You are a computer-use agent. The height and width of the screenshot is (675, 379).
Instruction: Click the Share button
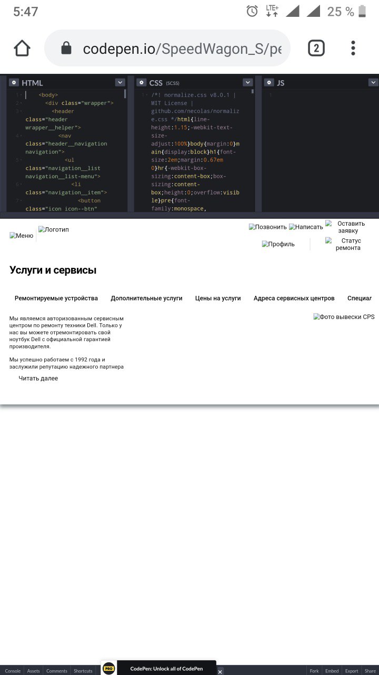tap(370, 671)
